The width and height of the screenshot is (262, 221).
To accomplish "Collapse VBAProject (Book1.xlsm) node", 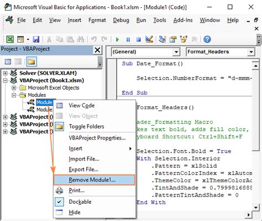I will (6, 80).
